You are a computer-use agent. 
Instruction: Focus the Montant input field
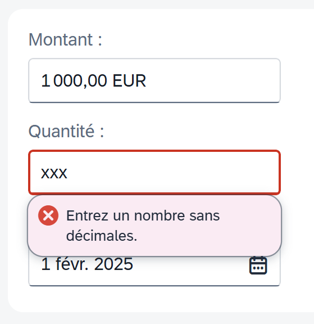click(x=154, y=80)
